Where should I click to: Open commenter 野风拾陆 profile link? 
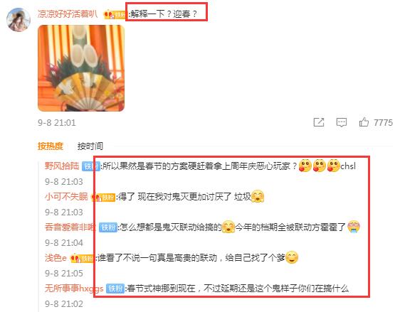pos(62,166)
